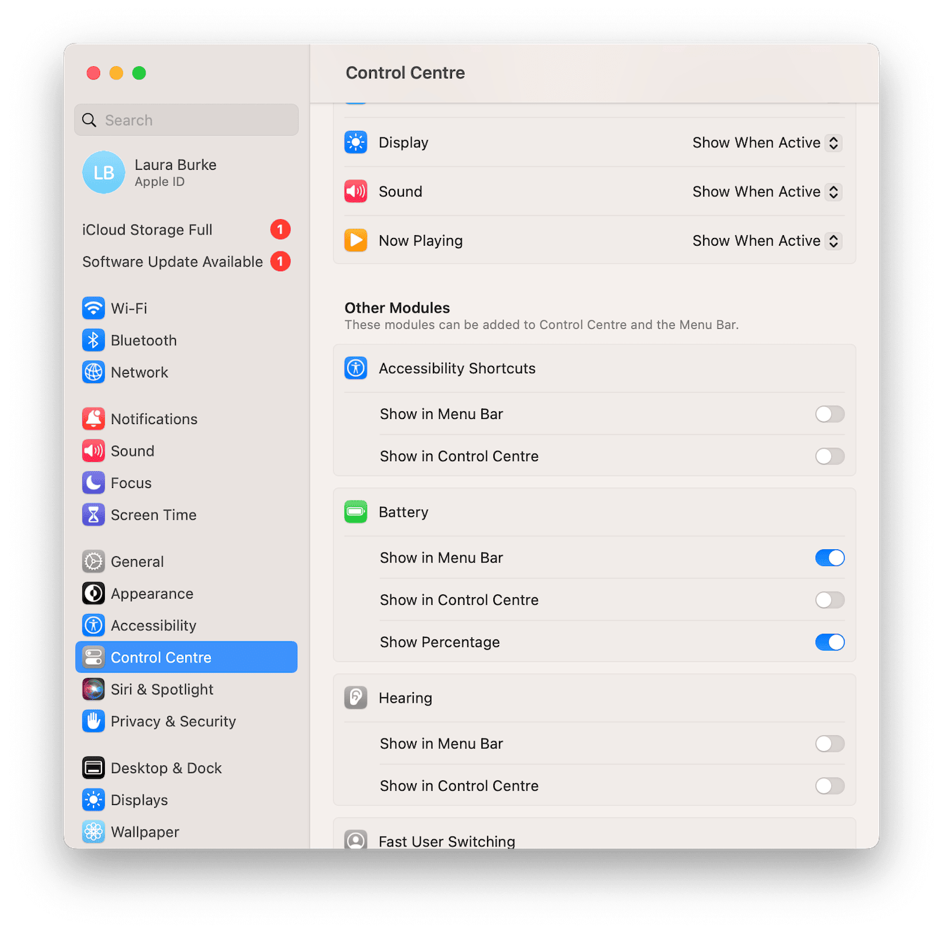
Task: Select the Bluetooth sidebar icon
Action: coord(94,340)
